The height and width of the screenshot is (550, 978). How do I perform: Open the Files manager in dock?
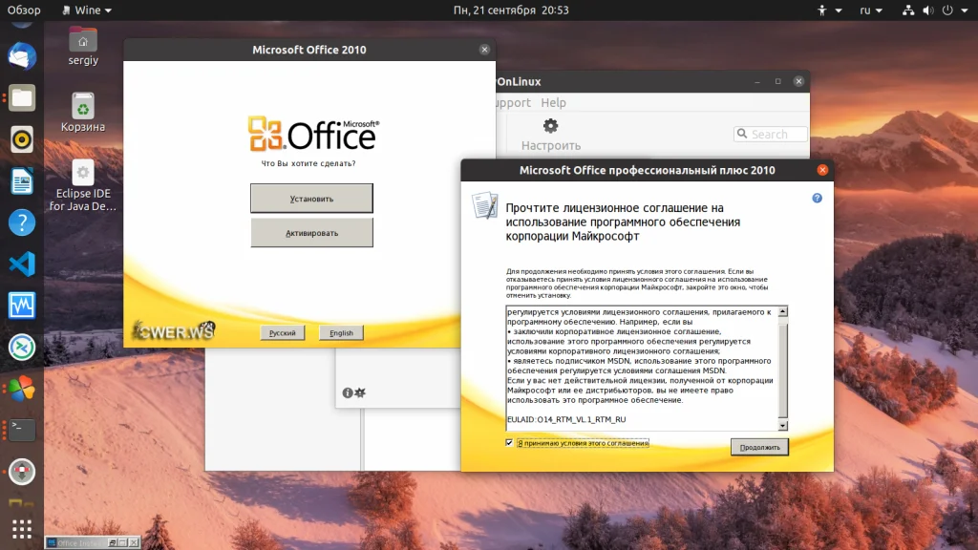point(22,98)
